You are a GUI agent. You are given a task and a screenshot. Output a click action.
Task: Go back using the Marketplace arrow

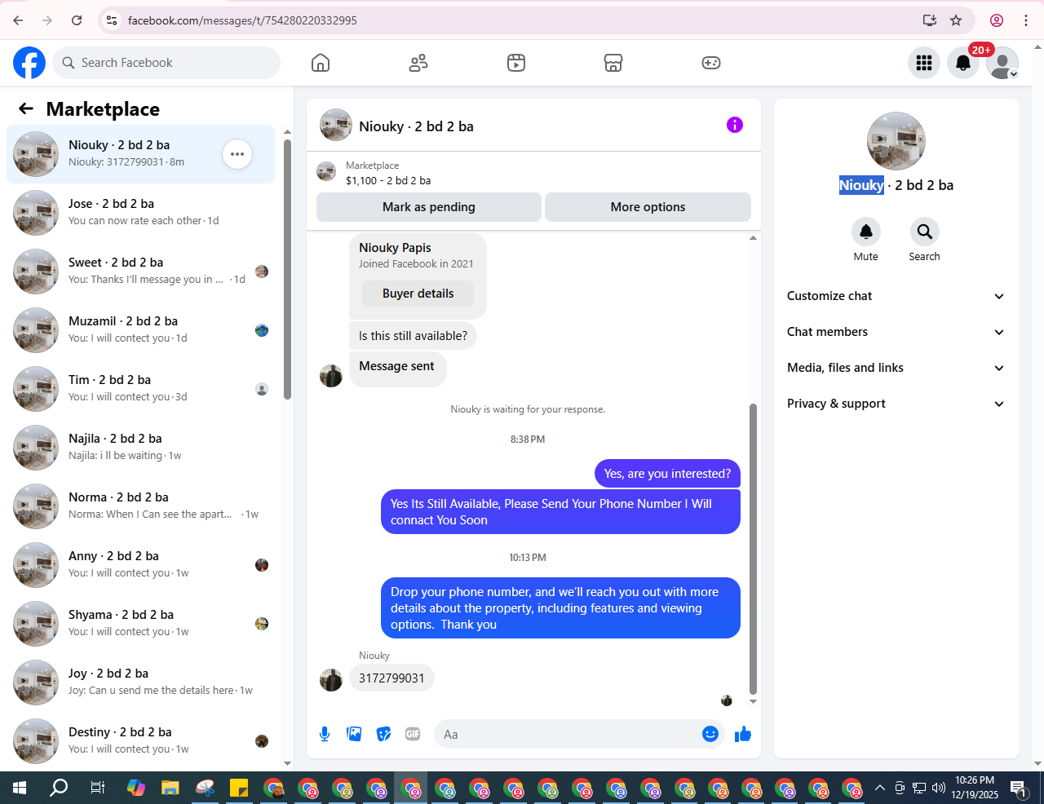click(x=26, y=108)
